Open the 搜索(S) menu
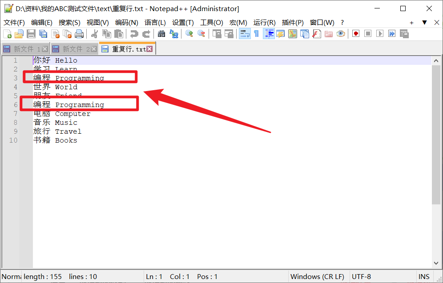443x283 pixels. (x=69, y=23)
